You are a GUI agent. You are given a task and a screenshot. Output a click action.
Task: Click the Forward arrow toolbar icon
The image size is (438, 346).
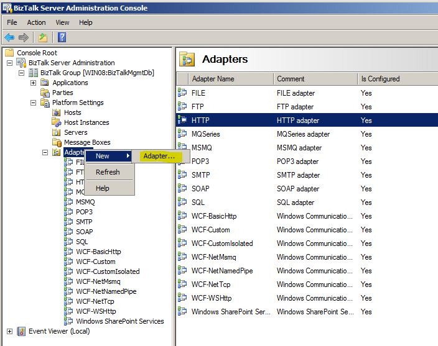pos(24,37)
